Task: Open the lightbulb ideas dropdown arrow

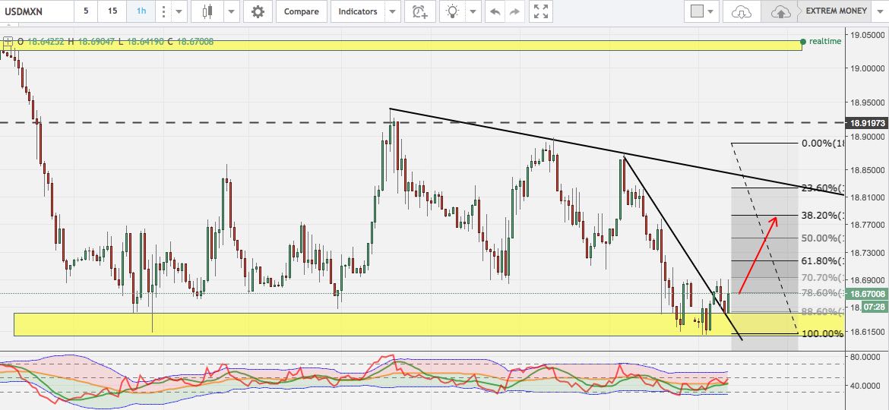Action: 474,11
